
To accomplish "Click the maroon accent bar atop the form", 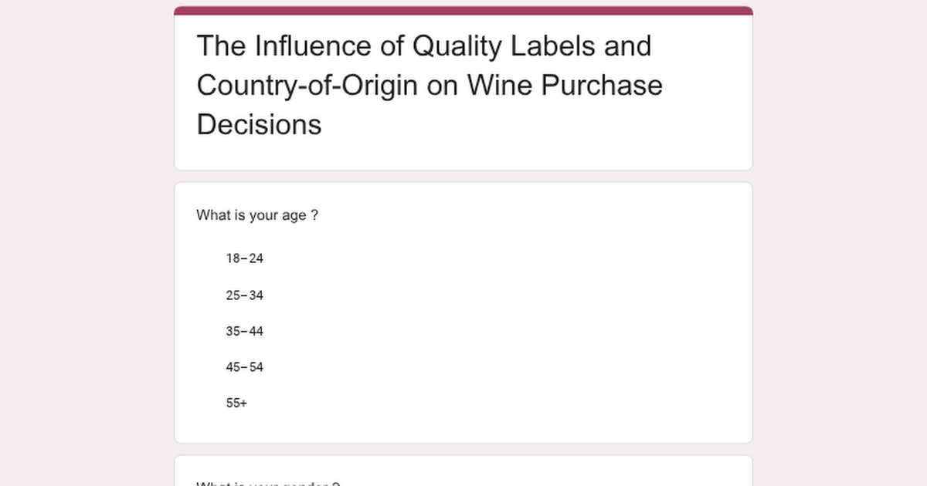I will point(463,11).
